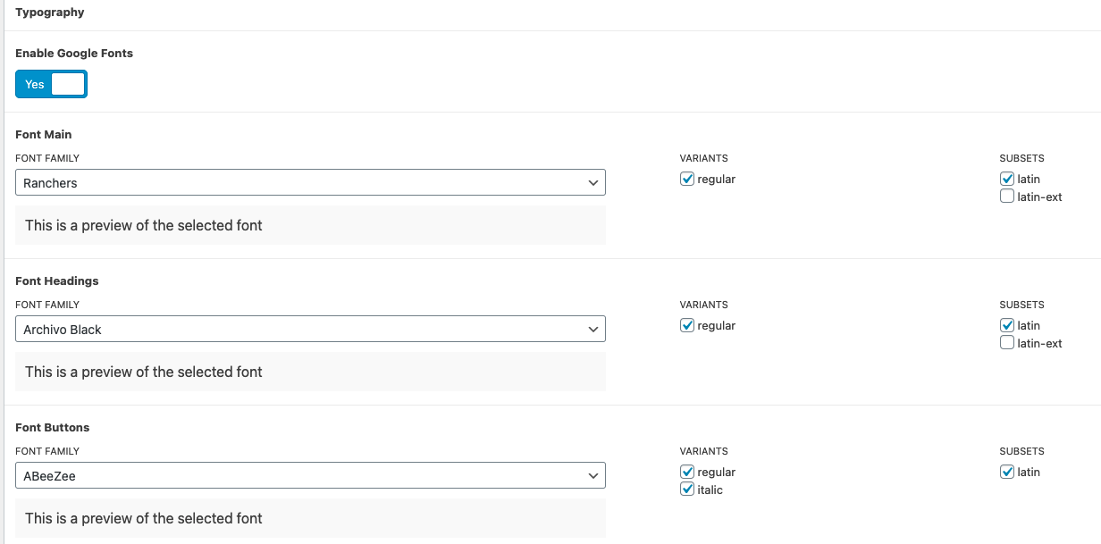Click the SUBSETS label in Font Buttons
1101x544 pixels.
click(x=1022, y=451)
